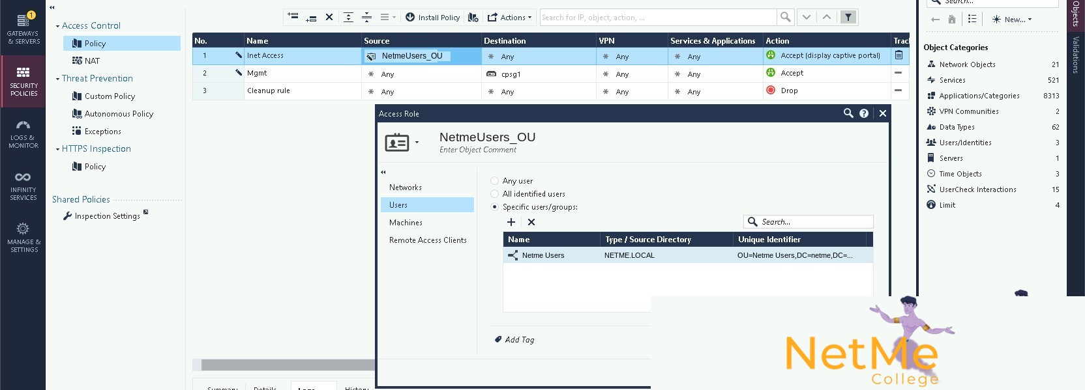Open the Validations side tab
Screen dimensions: 1085x390
click(1076, 55)
